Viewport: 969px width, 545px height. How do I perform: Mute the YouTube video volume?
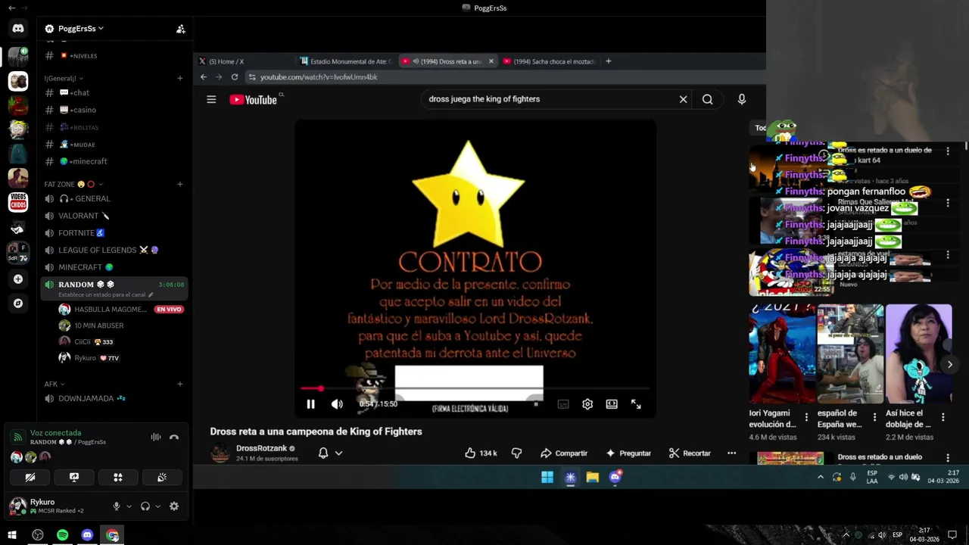(337, 404)
